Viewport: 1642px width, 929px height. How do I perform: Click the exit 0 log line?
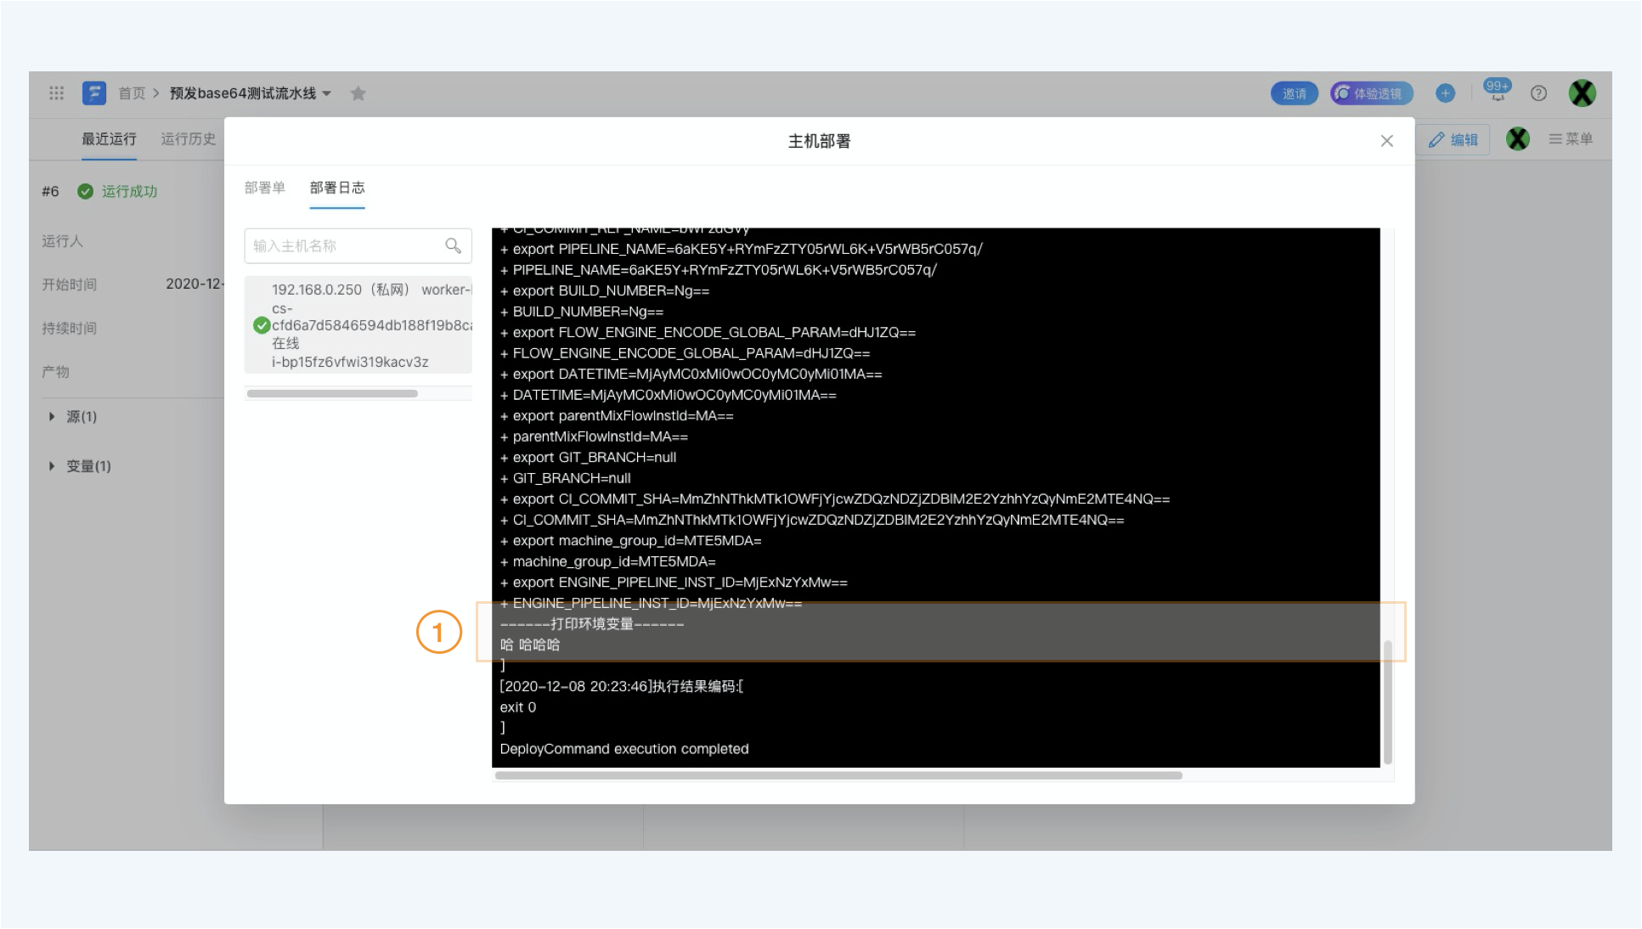(518, 707)
